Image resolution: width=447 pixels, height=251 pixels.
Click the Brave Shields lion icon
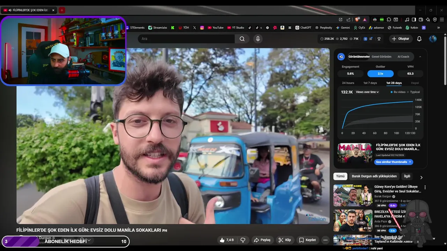tap(357, 20)
